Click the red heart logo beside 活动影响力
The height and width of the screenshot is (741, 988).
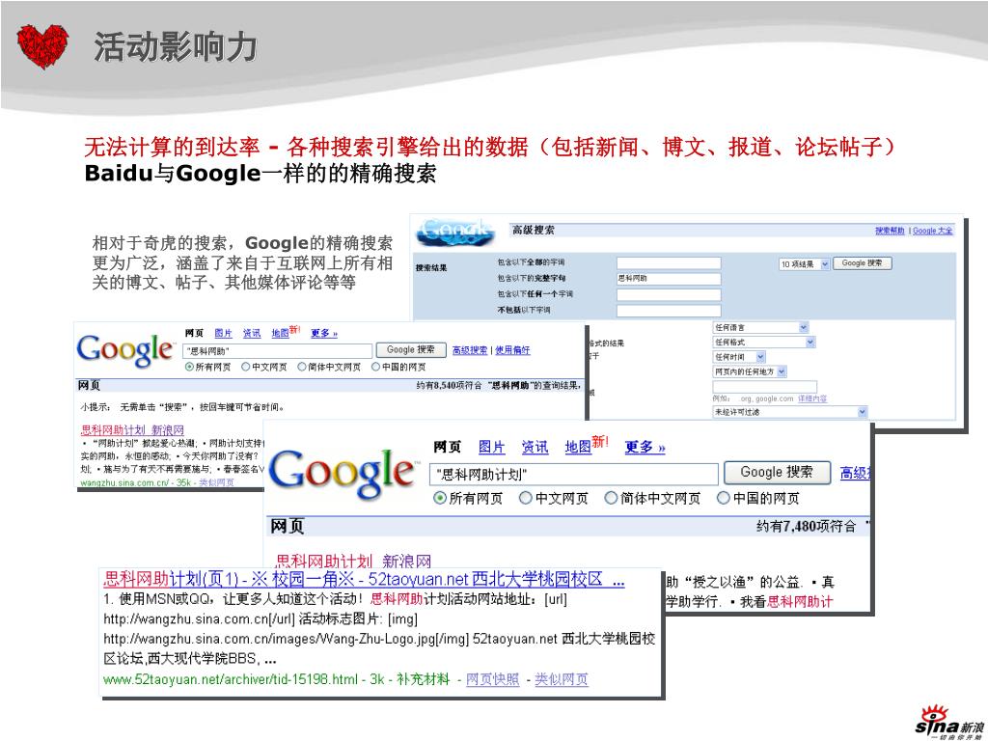(42, 46)
